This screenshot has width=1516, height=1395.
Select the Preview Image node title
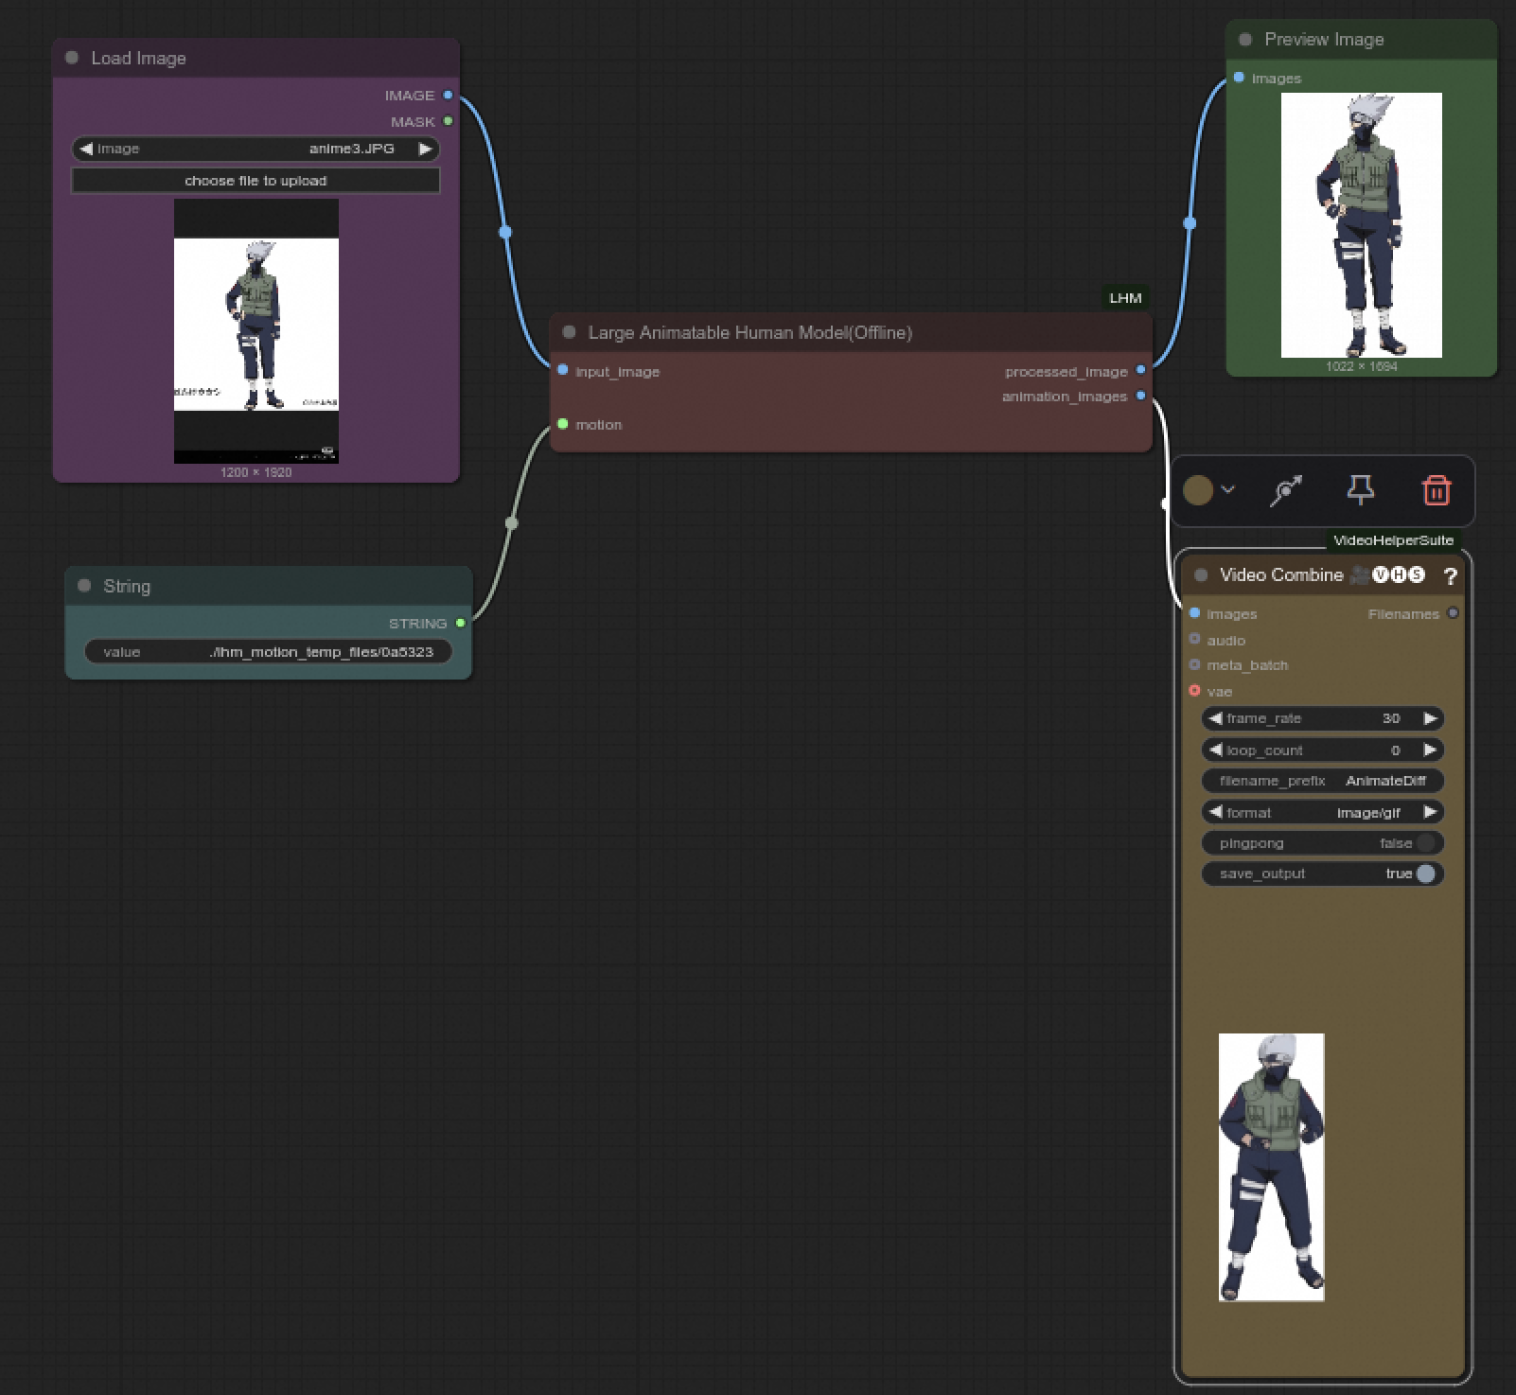[1324, 39]
